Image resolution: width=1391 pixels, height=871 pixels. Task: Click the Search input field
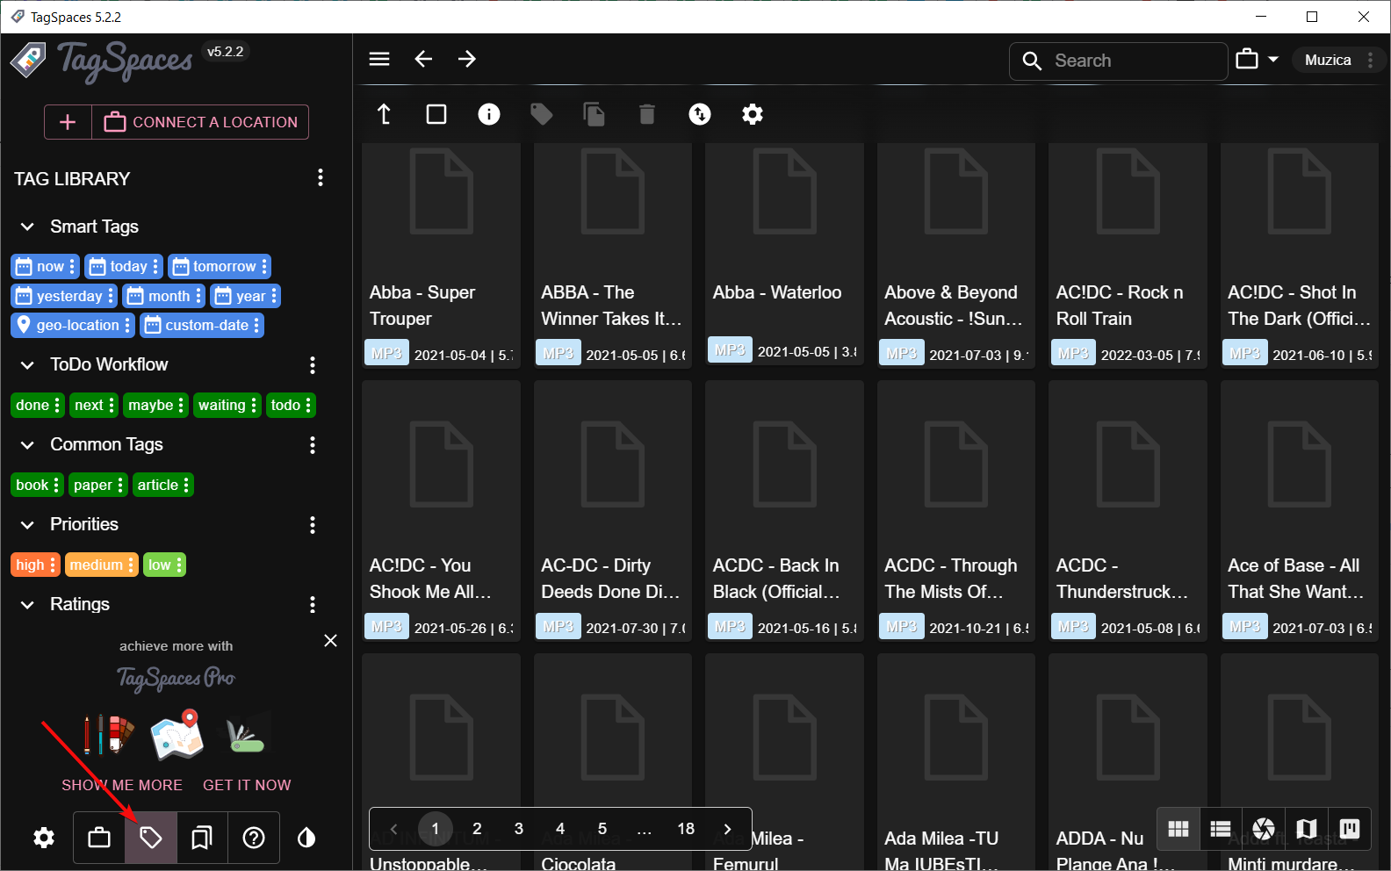1119,61
